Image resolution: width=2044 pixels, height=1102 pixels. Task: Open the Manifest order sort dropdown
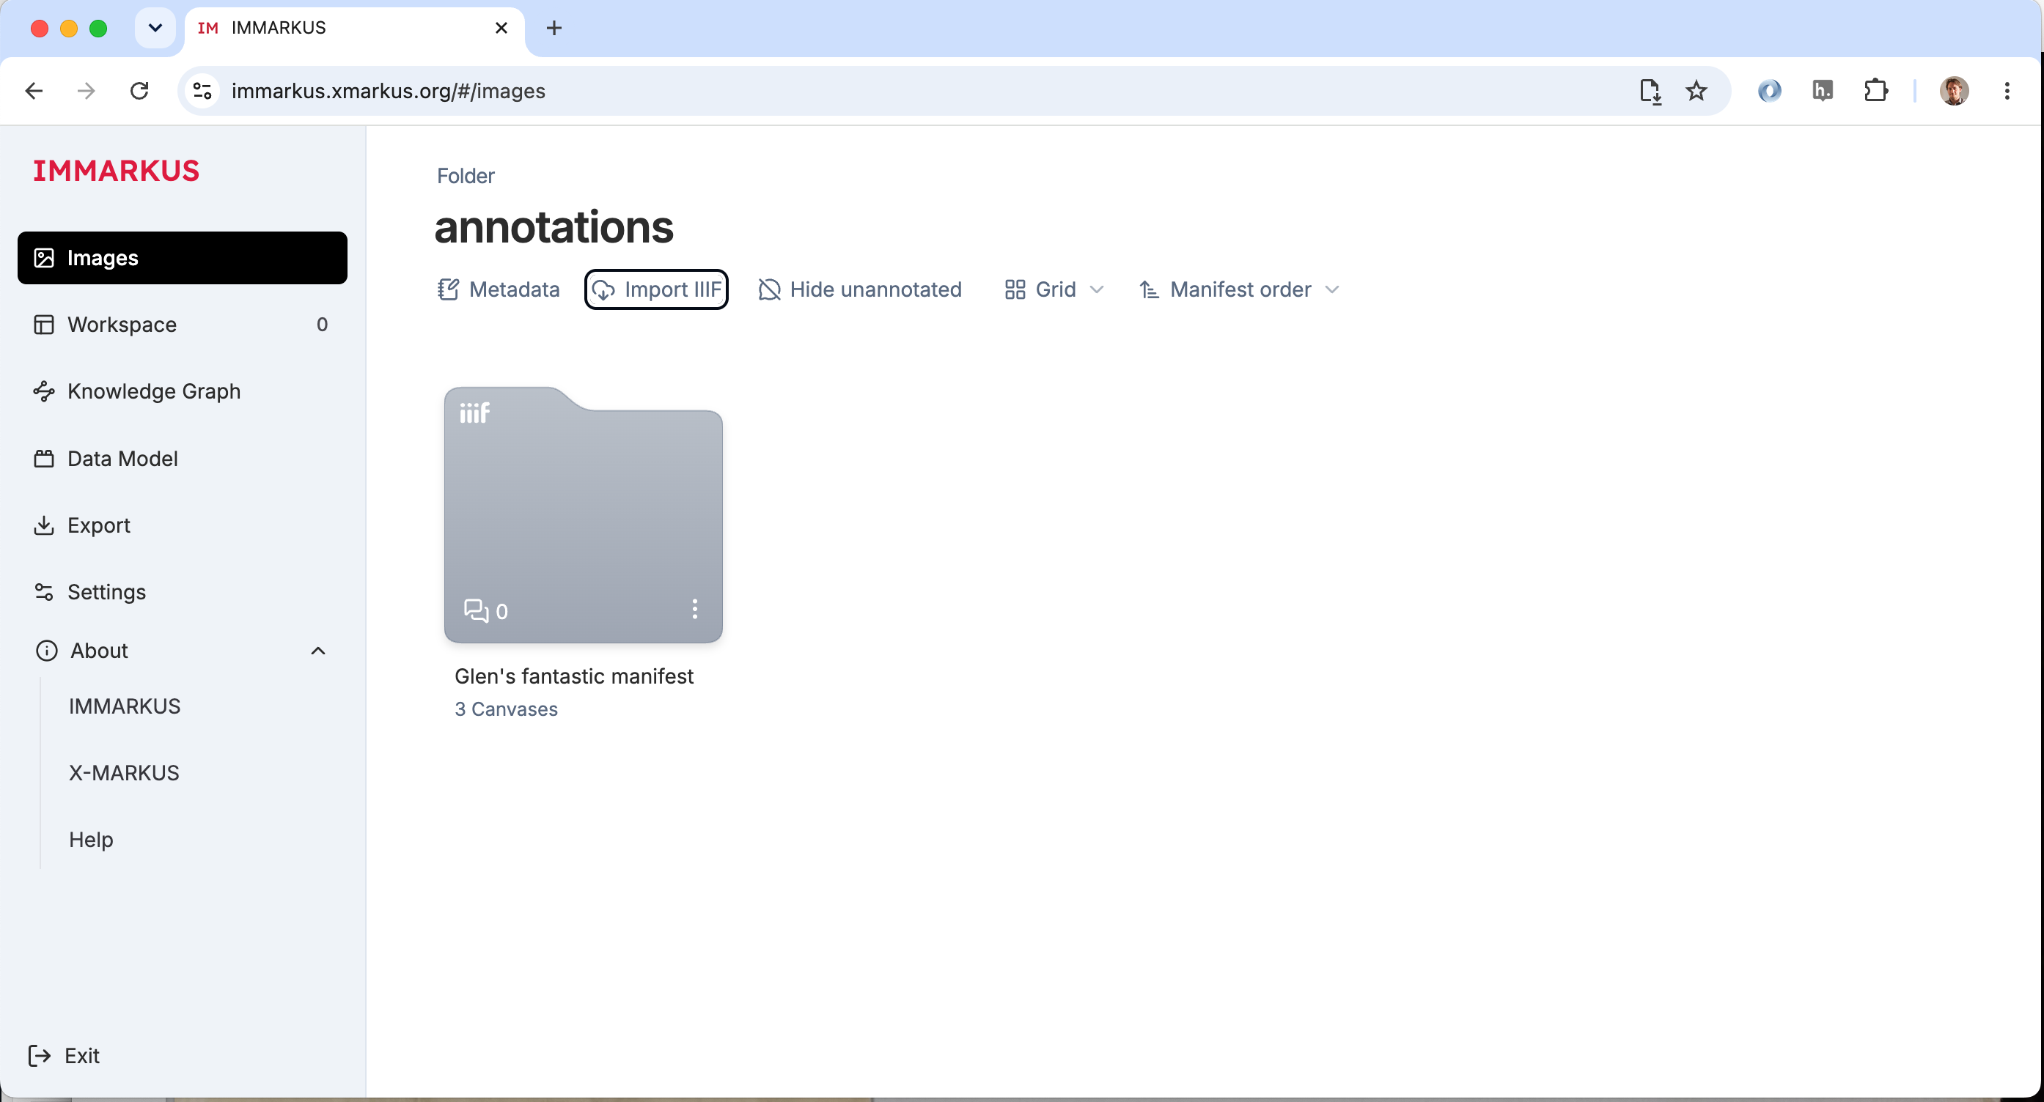[1240, 289]
